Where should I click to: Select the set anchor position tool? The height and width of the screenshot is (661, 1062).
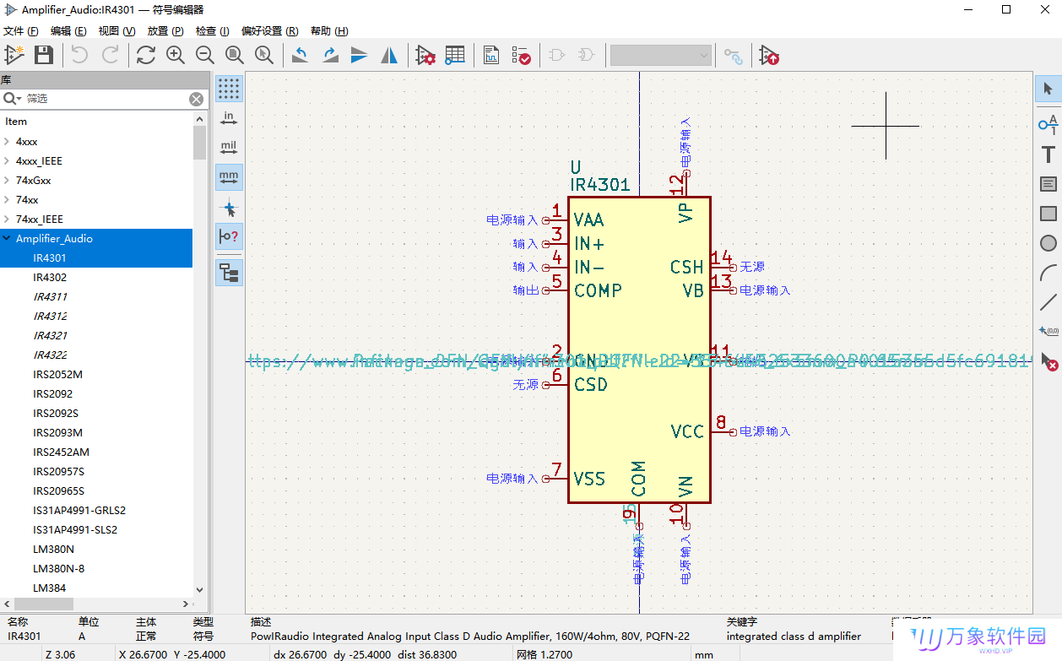[1048, 333]
